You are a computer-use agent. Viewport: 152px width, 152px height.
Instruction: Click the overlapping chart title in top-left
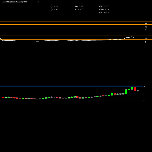(x=15, y=2)
